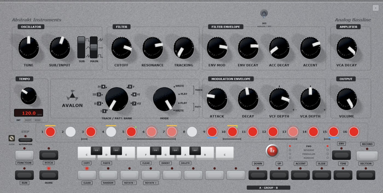The width and height of the screenshot is (383, 193).
Task: Click the RESONANCE knob
Action: [152, 48]
